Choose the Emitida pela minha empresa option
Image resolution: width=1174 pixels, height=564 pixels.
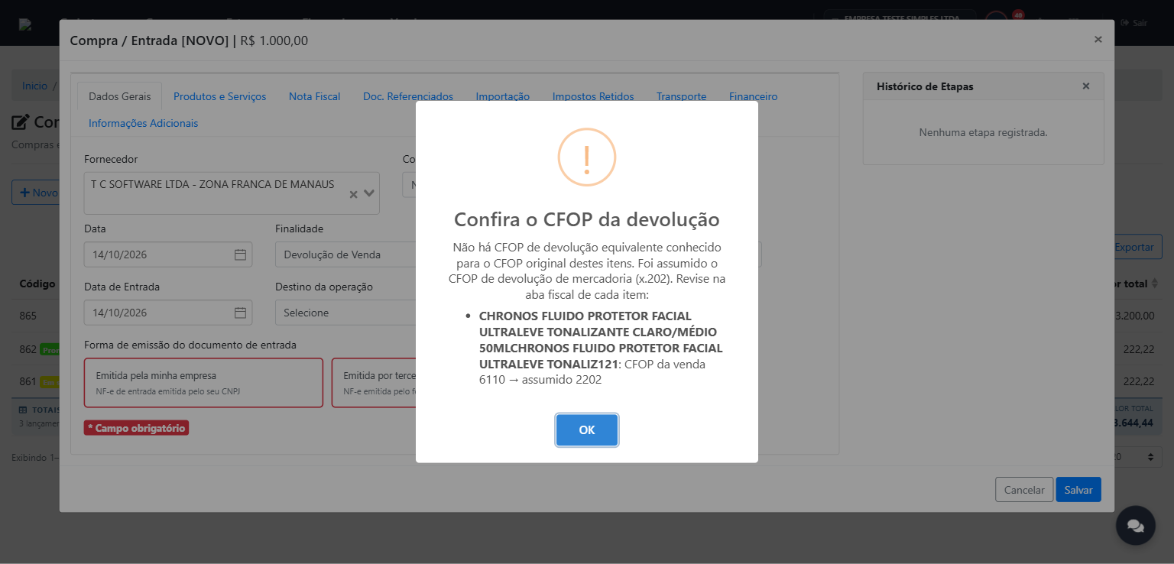(203, 383)
